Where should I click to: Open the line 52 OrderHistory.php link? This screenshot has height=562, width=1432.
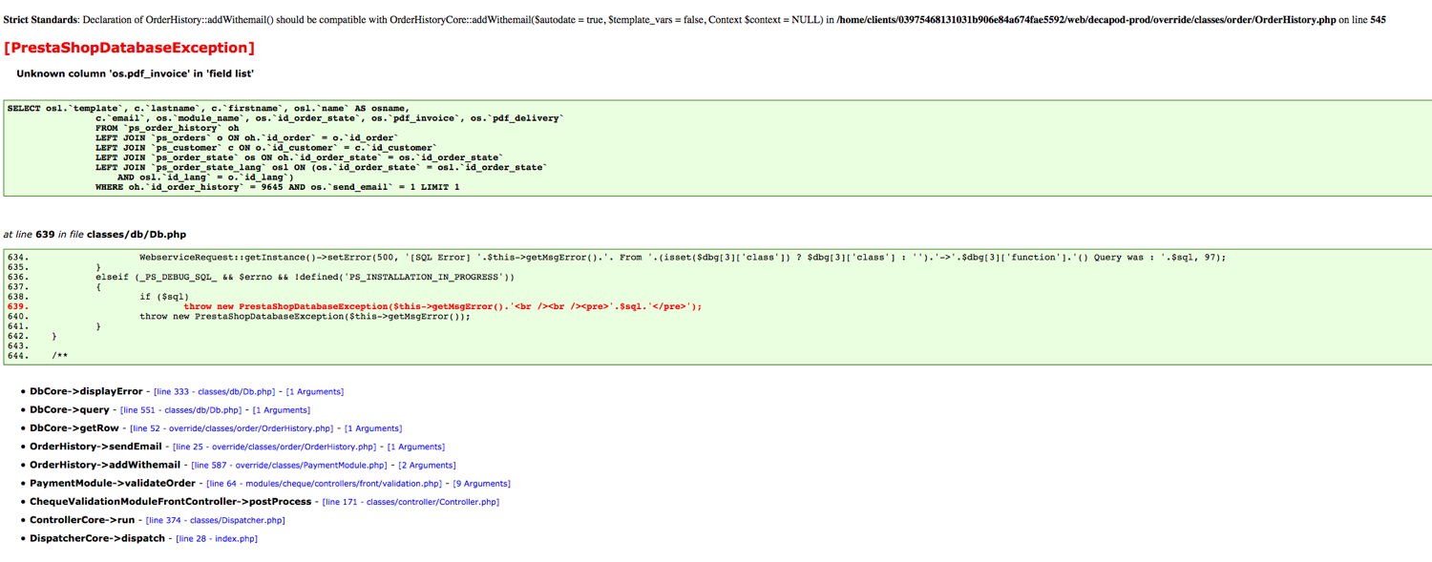click(231, 428)
